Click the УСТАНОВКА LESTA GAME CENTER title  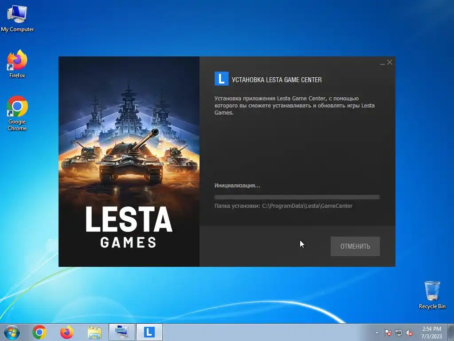click(277, 80)
